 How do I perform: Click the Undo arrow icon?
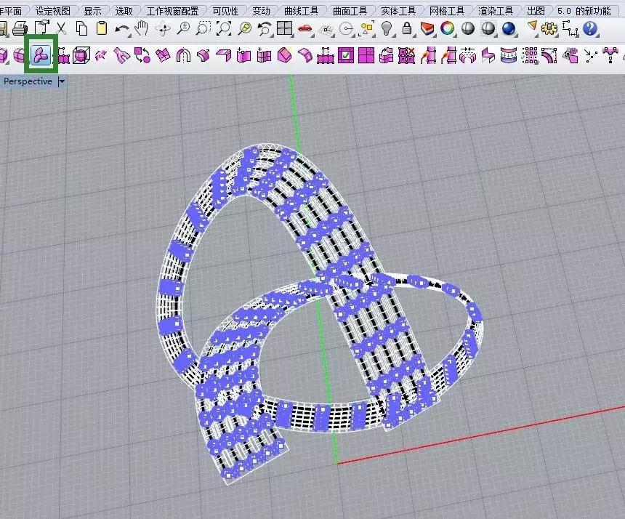point(122,29)
